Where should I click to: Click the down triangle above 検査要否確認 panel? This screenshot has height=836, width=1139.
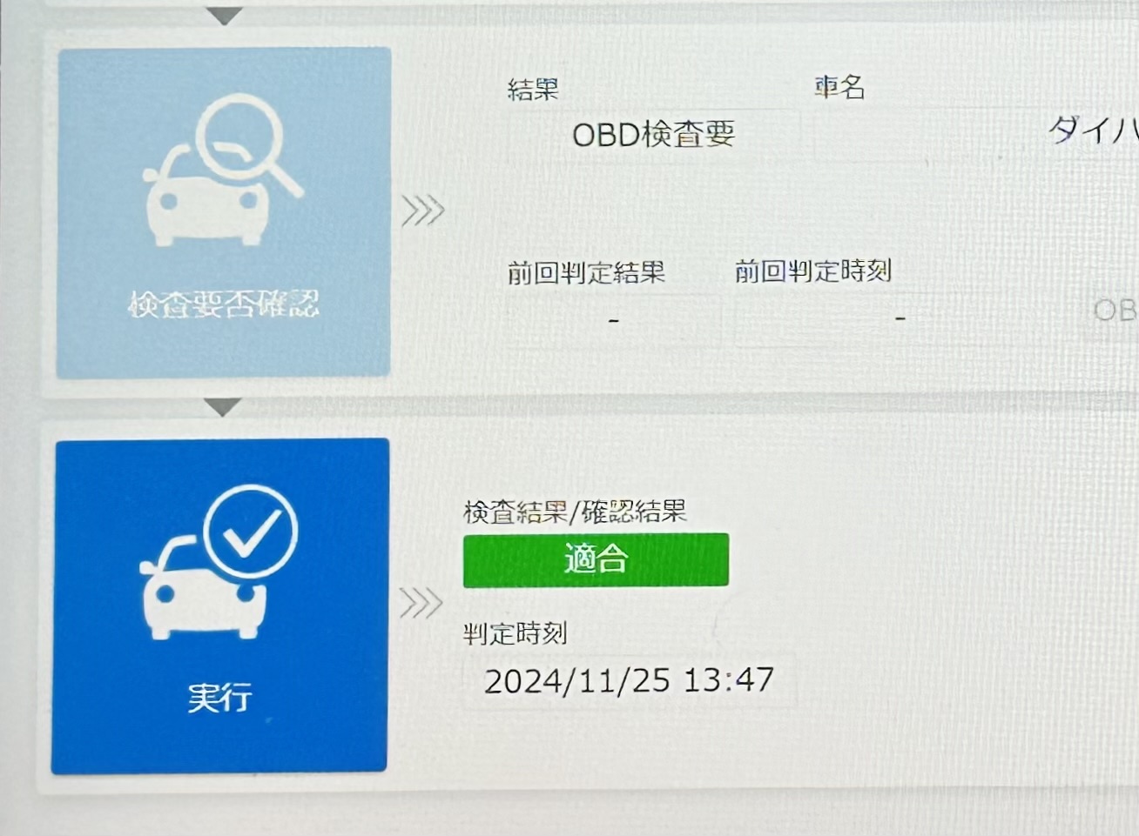pyautogui.click(x=225, y=15)
